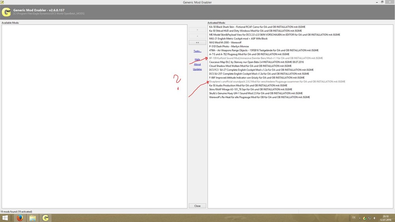Select NVG Mod M-2000 - Werewolf
The height and width of the screenshot is (222, 395).
click(x=225, y=42)
